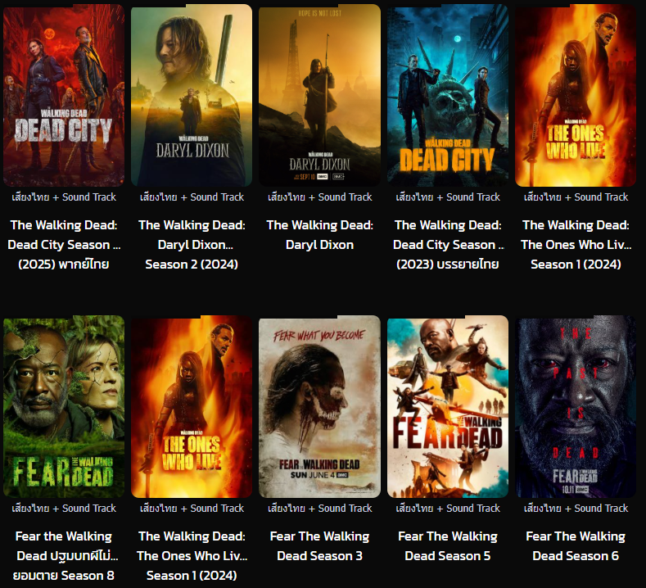Image resolution: width=646 pixels, height=588 pixels.
Task: Click 'เสียงไทย + Sound Track' under Fear Season 8 poster
Action: [64, 508]
